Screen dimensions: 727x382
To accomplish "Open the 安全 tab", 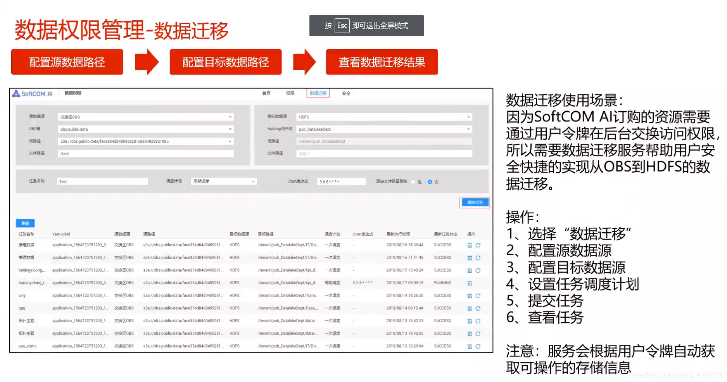I will click(346, 93).
